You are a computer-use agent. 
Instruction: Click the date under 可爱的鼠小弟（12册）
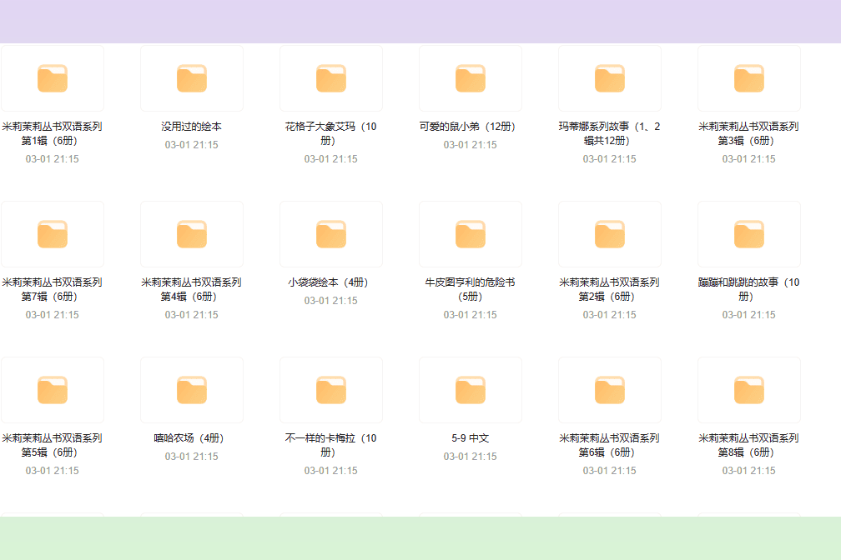(471, 145)
